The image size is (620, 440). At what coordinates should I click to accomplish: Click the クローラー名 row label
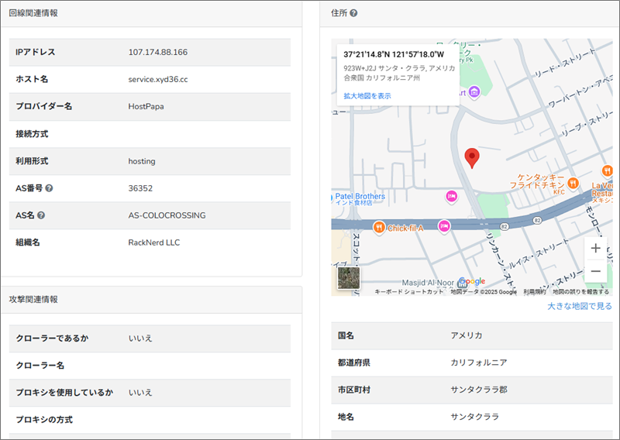[40, 366]
